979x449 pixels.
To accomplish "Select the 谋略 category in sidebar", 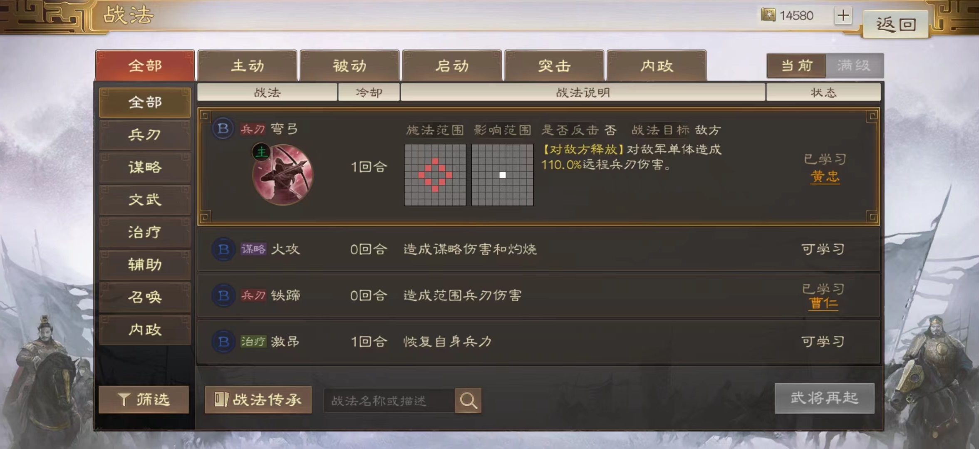I will point(145,167).
